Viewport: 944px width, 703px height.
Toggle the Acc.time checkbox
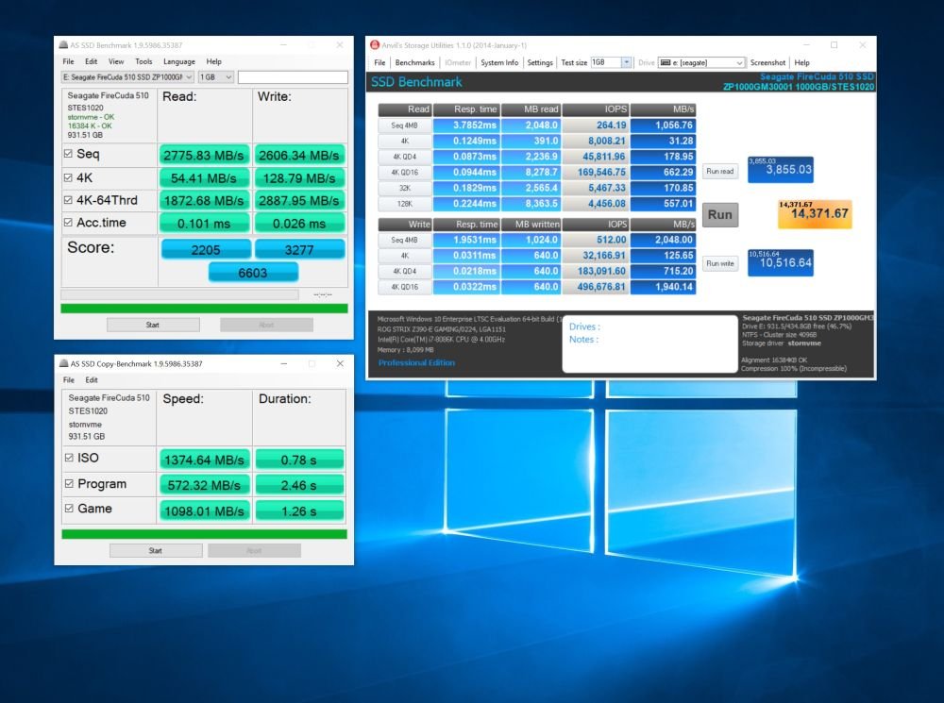[x=68, y=223]
